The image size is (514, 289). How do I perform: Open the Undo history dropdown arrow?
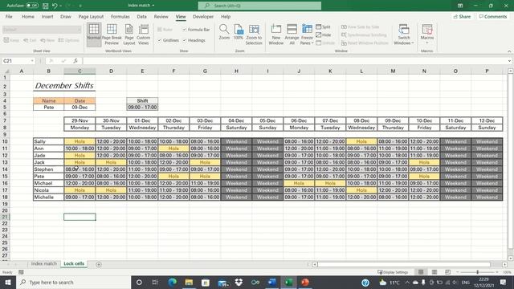(x=61, y=6)
